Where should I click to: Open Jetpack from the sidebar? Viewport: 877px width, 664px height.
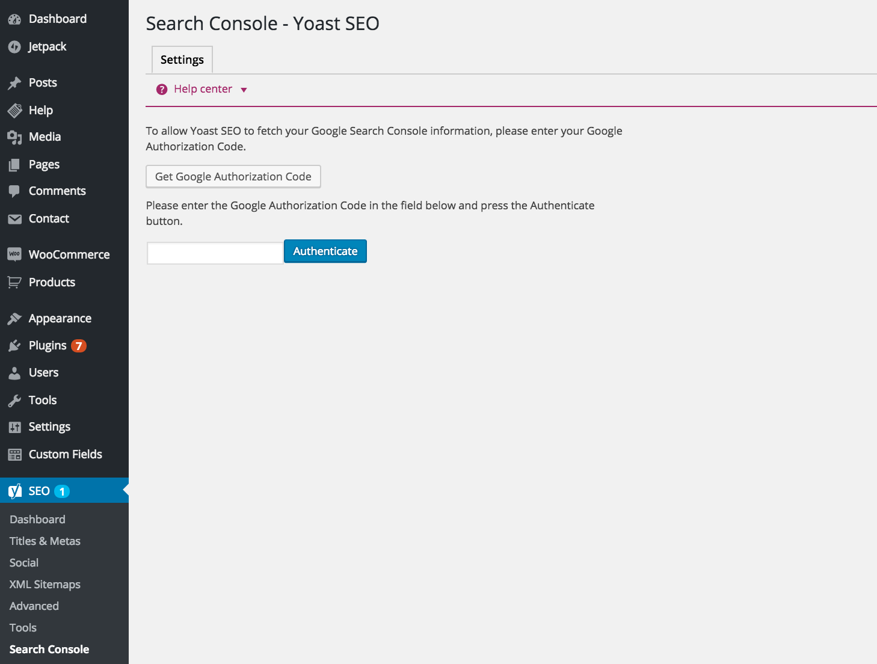48,47
